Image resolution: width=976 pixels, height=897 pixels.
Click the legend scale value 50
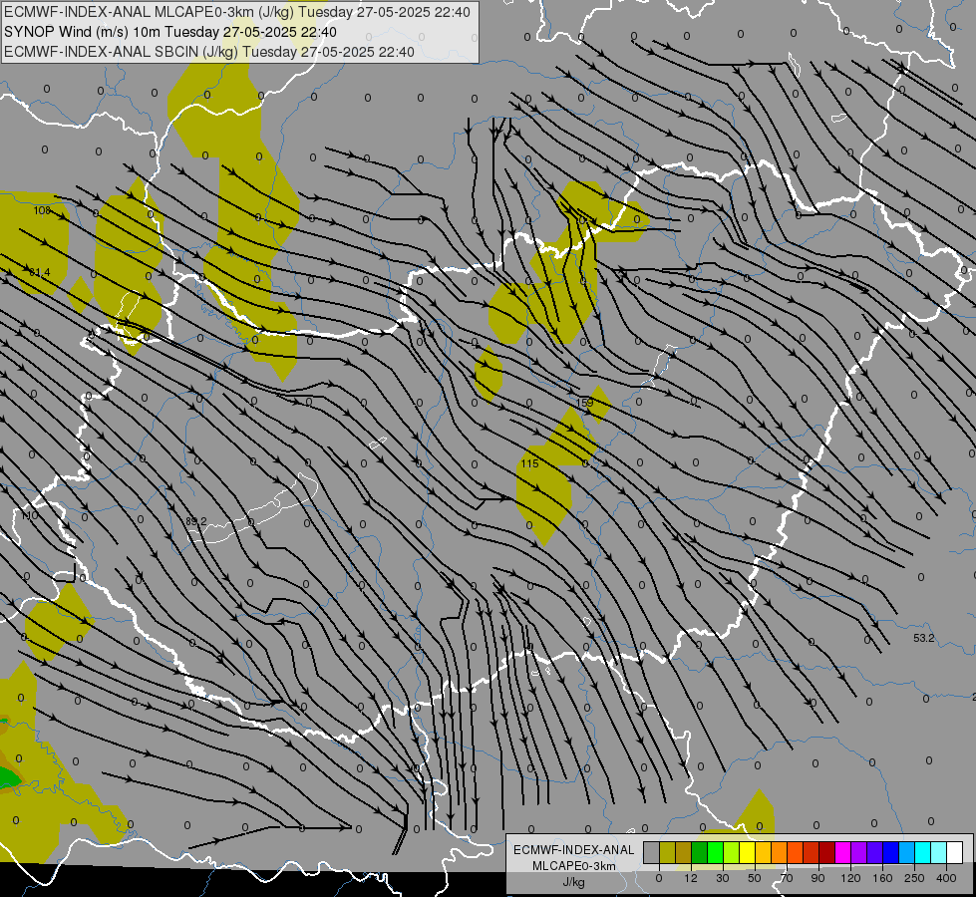pyautogui.click(x=755, y=878)
